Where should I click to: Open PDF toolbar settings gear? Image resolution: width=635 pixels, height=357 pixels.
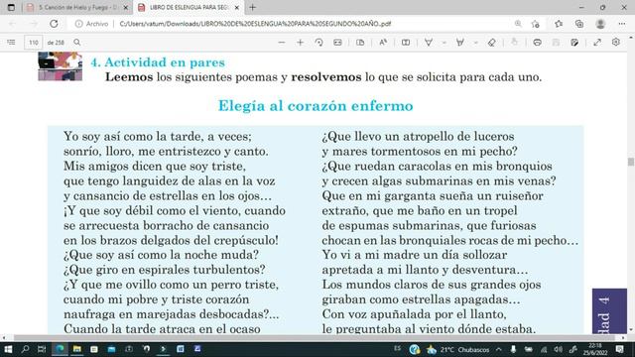click(x=616, y=42)
